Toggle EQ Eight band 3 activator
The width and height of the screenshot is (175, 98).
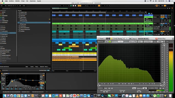tap(16, 89)
